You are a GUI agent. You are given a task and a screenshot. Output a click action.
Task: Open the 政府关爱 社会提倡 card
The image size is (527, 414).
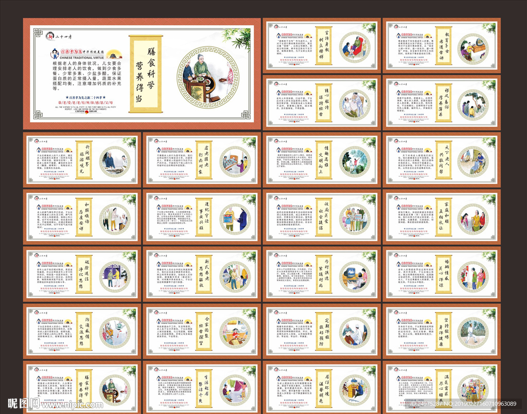[322, 217]
